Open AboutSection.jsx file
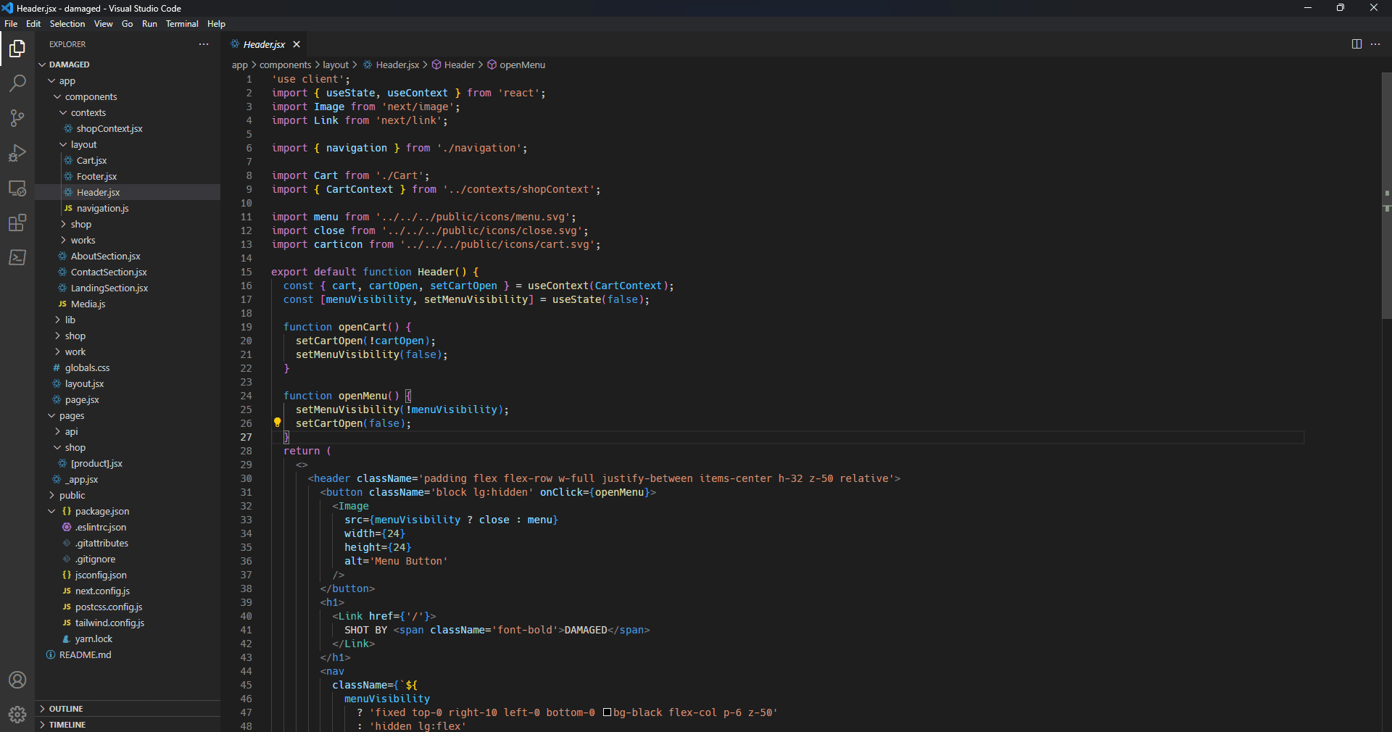This screenshot has height=732, width=1392. pyautogui.click(x=128, y=256)
